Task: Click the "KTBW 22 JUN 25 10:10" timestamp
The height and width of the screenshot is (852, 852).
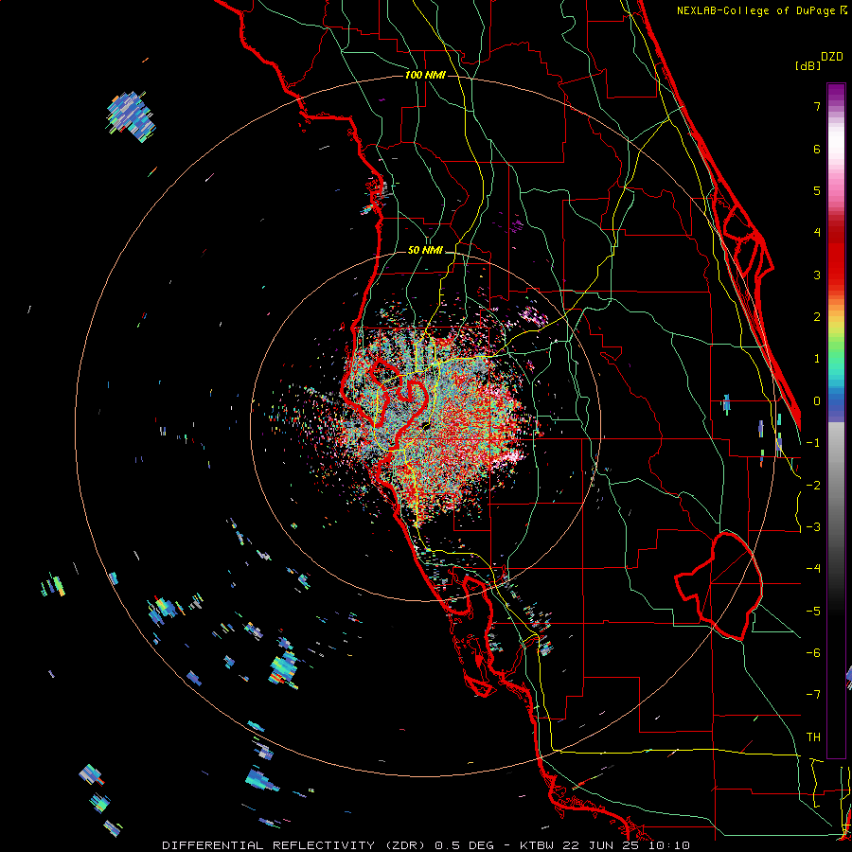Action: point(605,845)
